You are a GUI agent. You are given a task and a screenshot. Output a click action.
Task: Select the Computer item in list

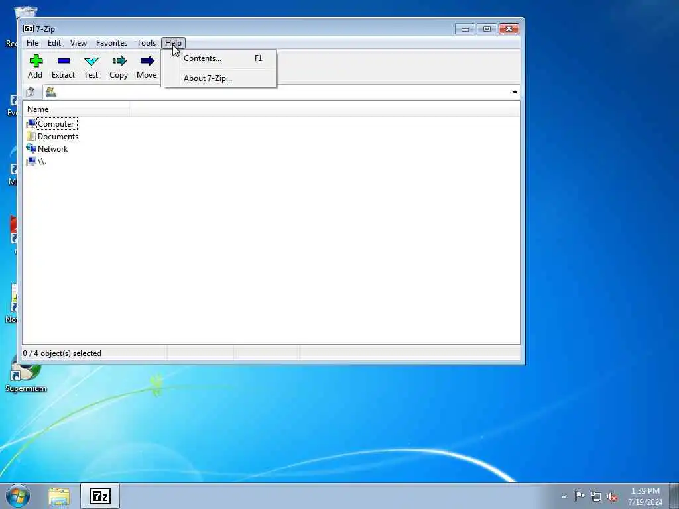pos(52,124)
